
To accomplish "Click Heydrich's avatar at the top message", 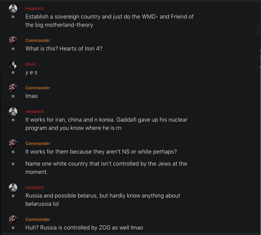I will tap(13, 9).
